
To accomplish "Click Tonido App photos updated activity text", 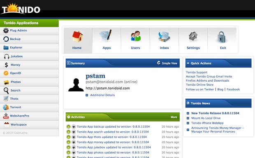I will pyautogui.click(x=113, y=153).
